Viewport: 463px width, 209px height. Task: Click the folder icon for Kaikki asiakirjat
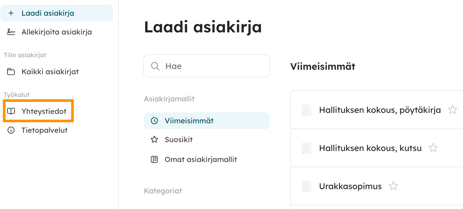[x=11, y=72]
